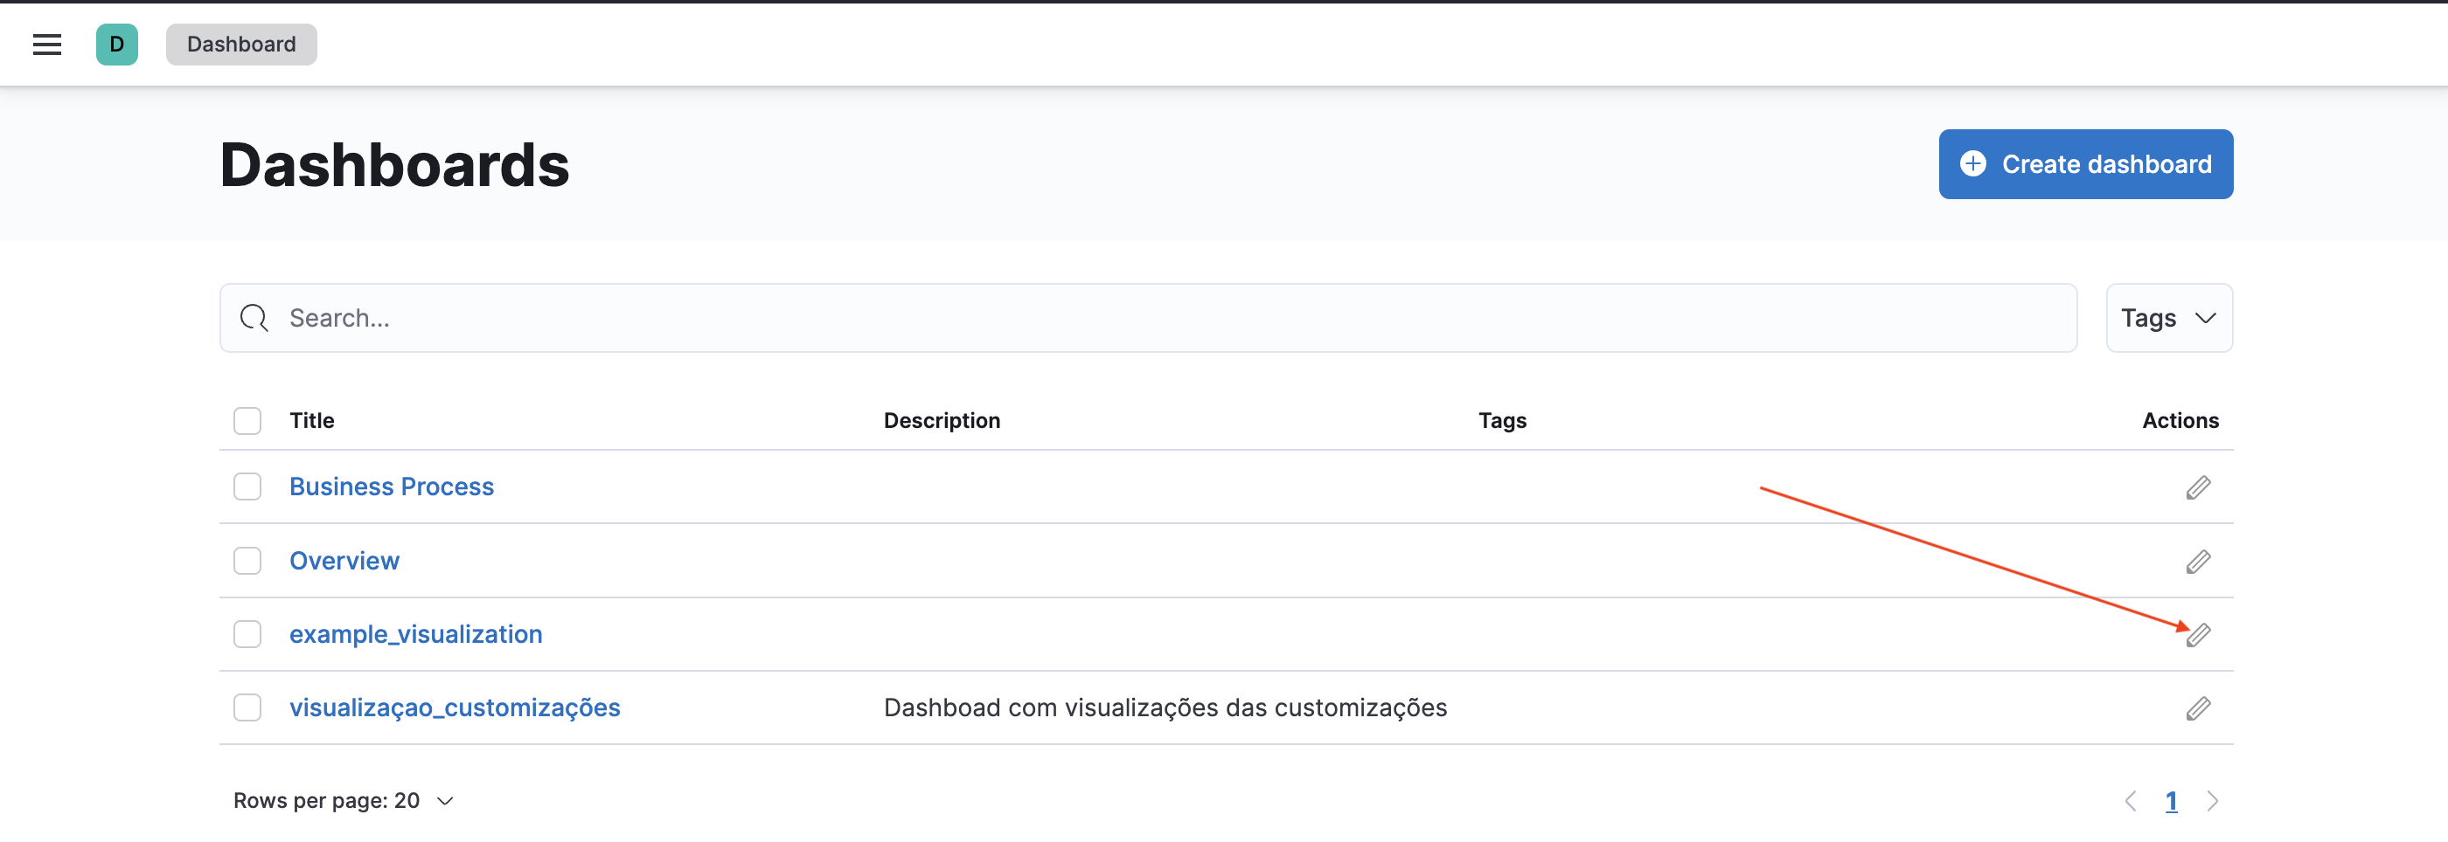This screenshot has width=2448, height=842.
Task: Edit Overview using pencil icon
Action: [x=2197, y=562]
